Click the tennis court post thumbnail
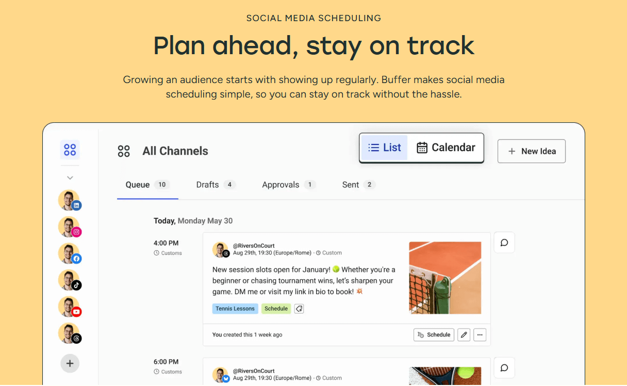This screenshot has height=386, width=627. click(x=445, y=278)
